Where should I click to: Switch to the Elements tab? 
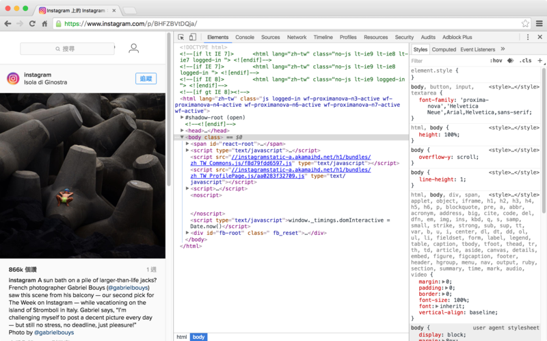(217, 37)
